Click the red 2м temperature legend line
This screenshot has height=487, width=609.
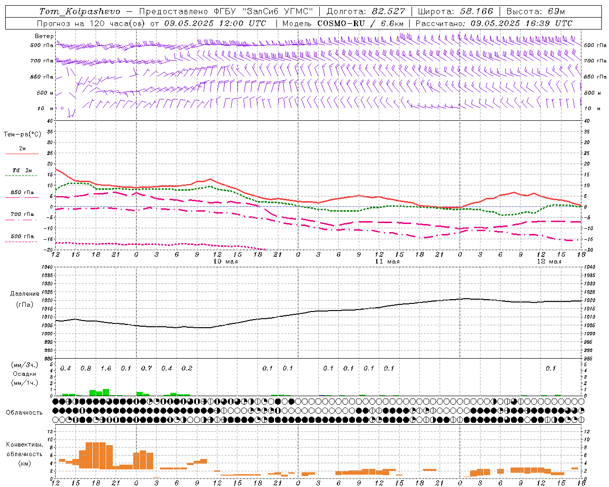22,154
